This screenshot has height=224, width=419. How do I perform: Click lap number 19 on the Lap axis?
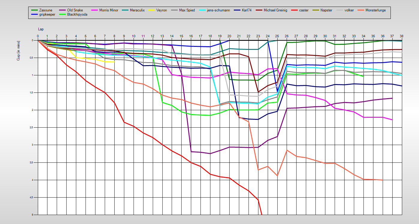pyautogui.click(x=220, y=36)
